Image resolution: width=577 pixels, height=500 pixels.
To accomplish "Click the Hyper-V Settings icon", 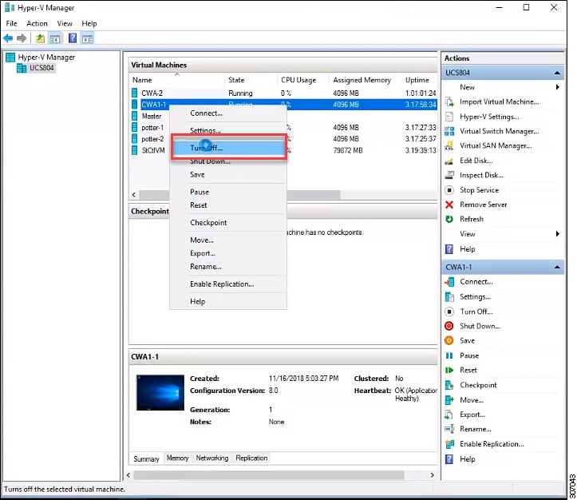I will coord(449,117).
